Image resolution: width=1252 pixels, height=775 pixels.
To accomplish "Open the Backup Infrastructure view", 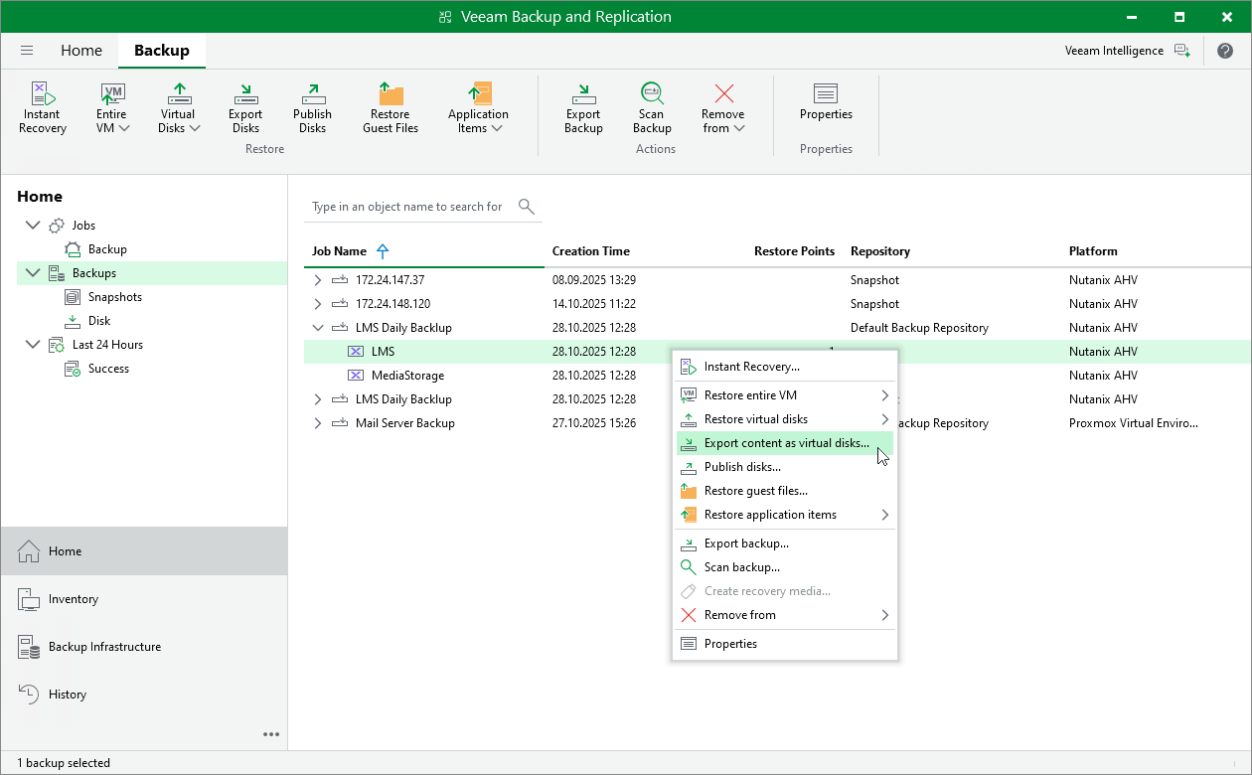I will [103, 647].
